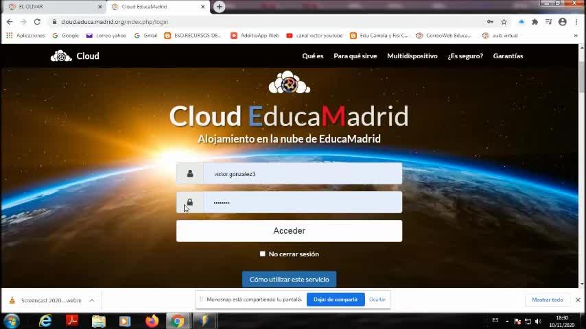The height and width of the screenshot is (329, 586).
Task: Open the blue cloud extension icon
Action: 521,22
